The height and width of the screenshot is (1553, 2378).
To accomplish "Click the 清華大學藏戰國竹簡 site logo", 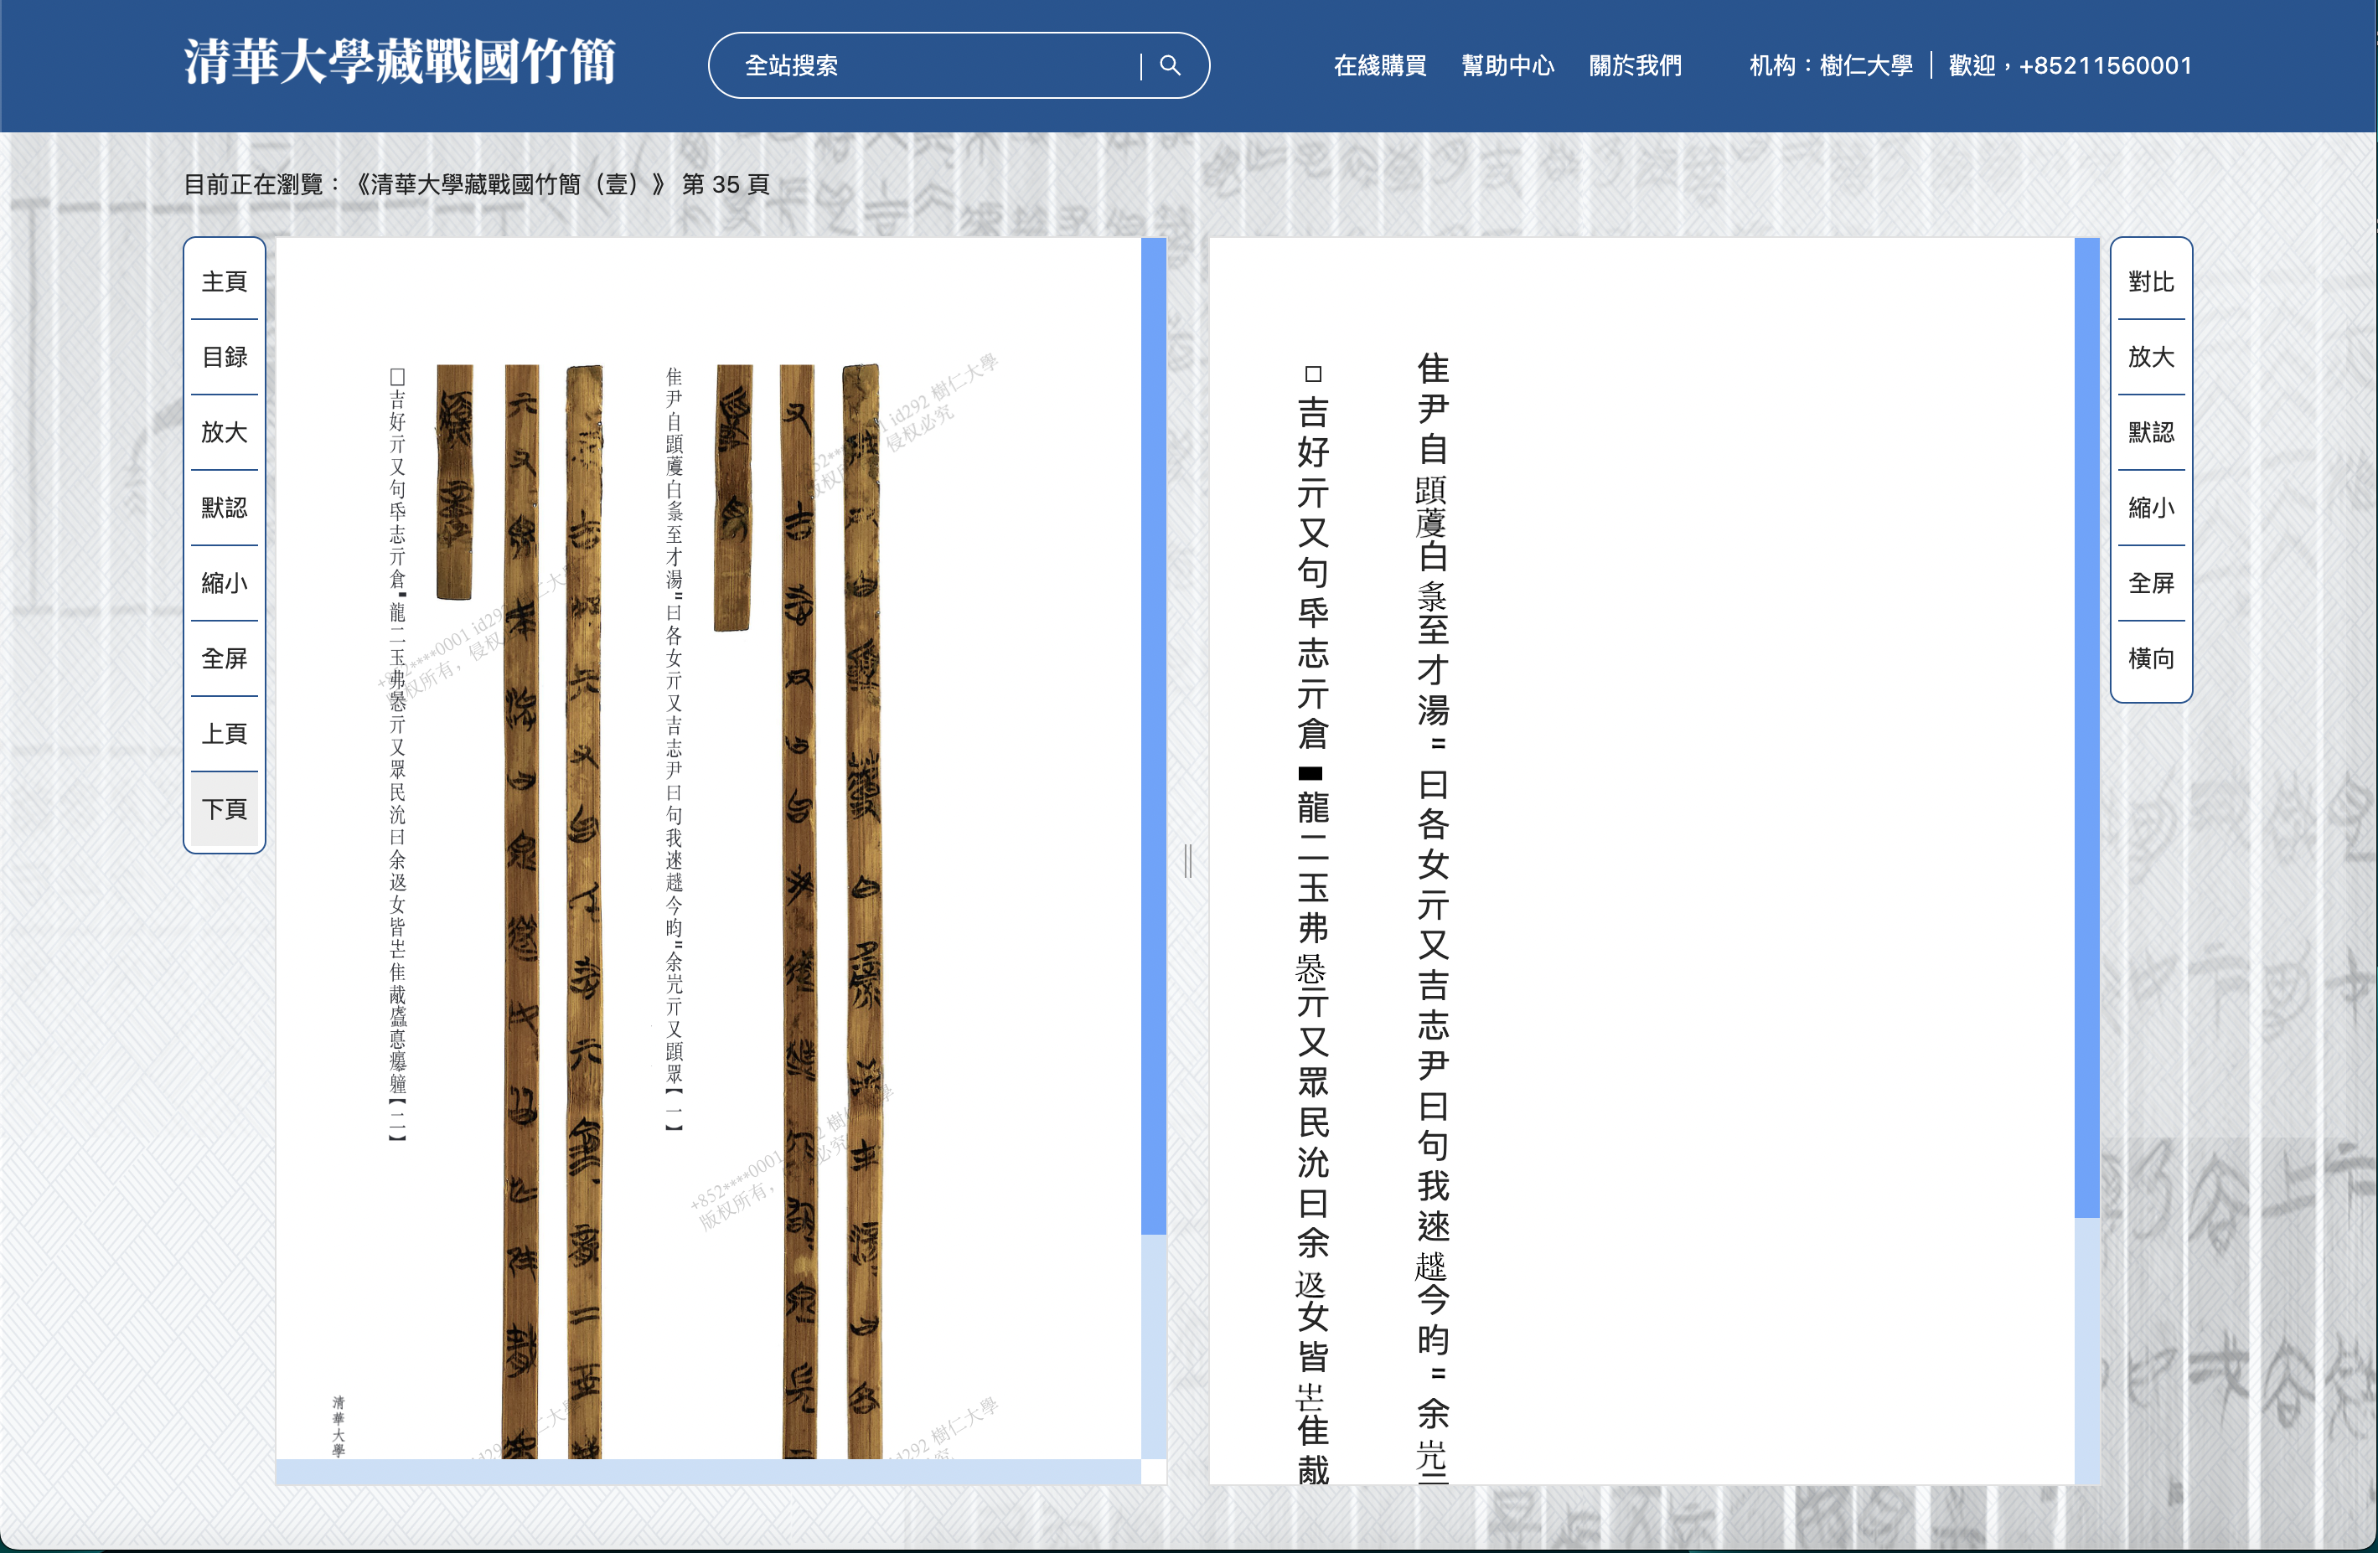I will click(x=400, y=62).
